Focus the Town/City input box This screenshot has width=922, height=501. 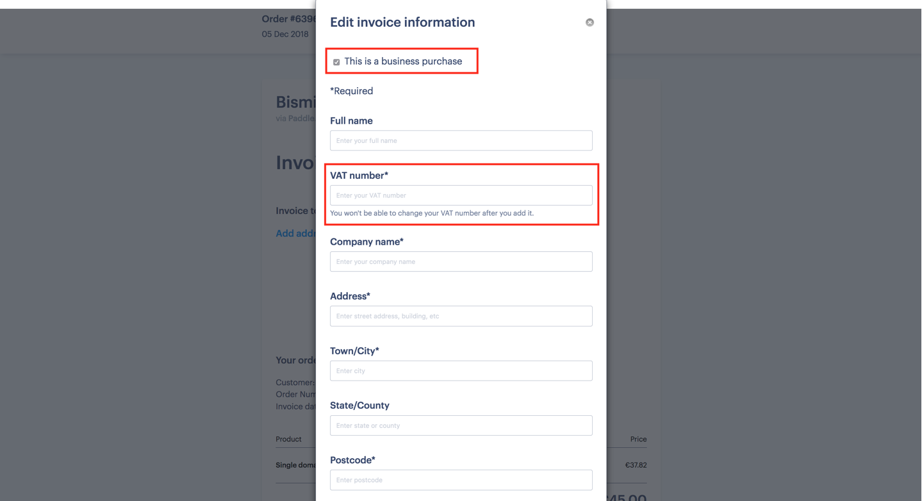(461, 371)
